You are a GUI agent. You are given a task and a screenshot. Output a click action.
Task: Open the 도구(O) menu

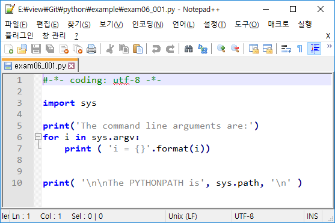[247, 25]
